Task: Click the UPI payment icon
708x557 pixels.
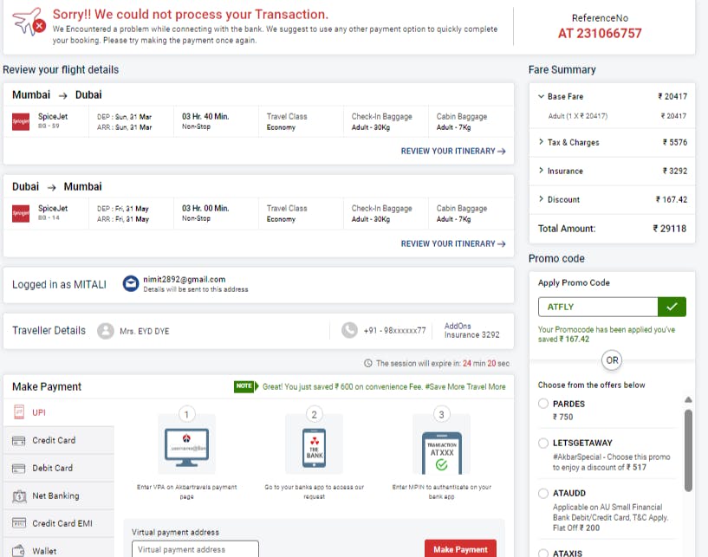Action: (19, 412)
